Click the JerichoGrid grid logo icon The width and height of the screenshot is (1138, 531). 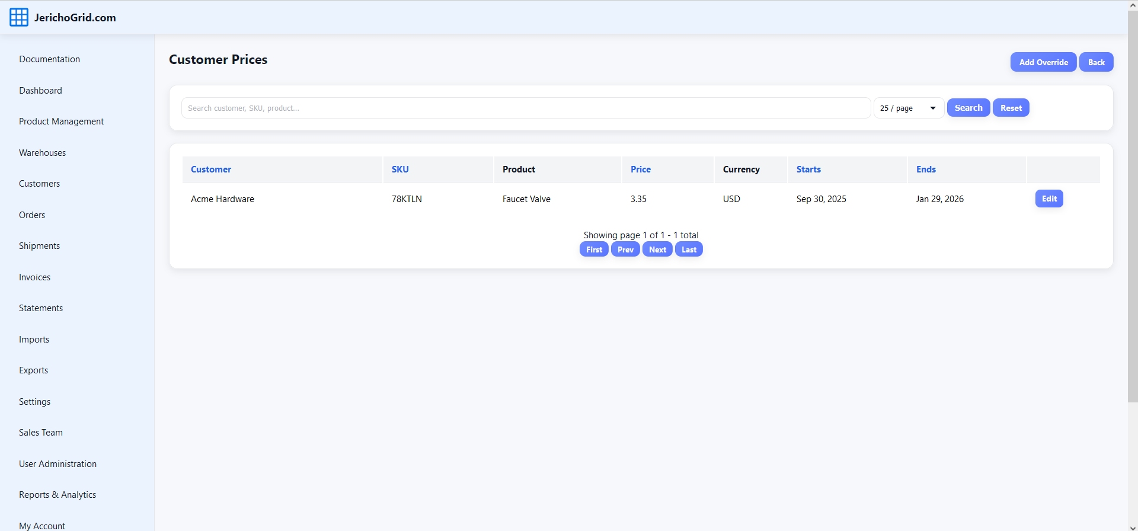click(18, 18)
